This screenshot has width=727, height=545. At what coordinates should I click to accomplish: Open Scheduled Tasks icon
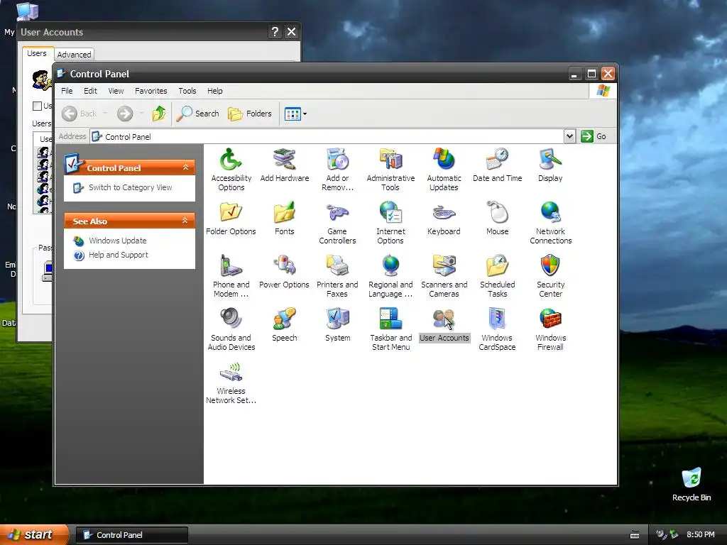click(497, 276)
